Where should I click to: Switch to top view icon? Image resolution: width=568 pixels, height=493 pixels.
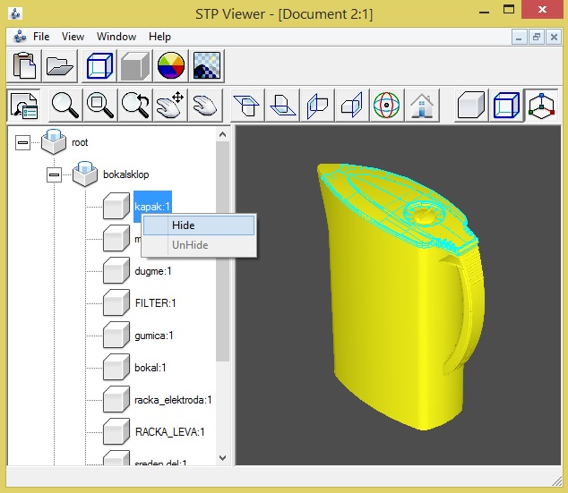(x=247, y=106)
